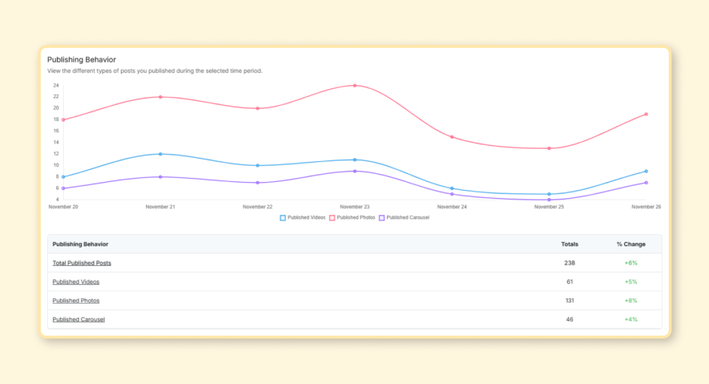Select the Photos data point on November 24
Viewport: 709px width, 384px height.
(x=451, y=137)
